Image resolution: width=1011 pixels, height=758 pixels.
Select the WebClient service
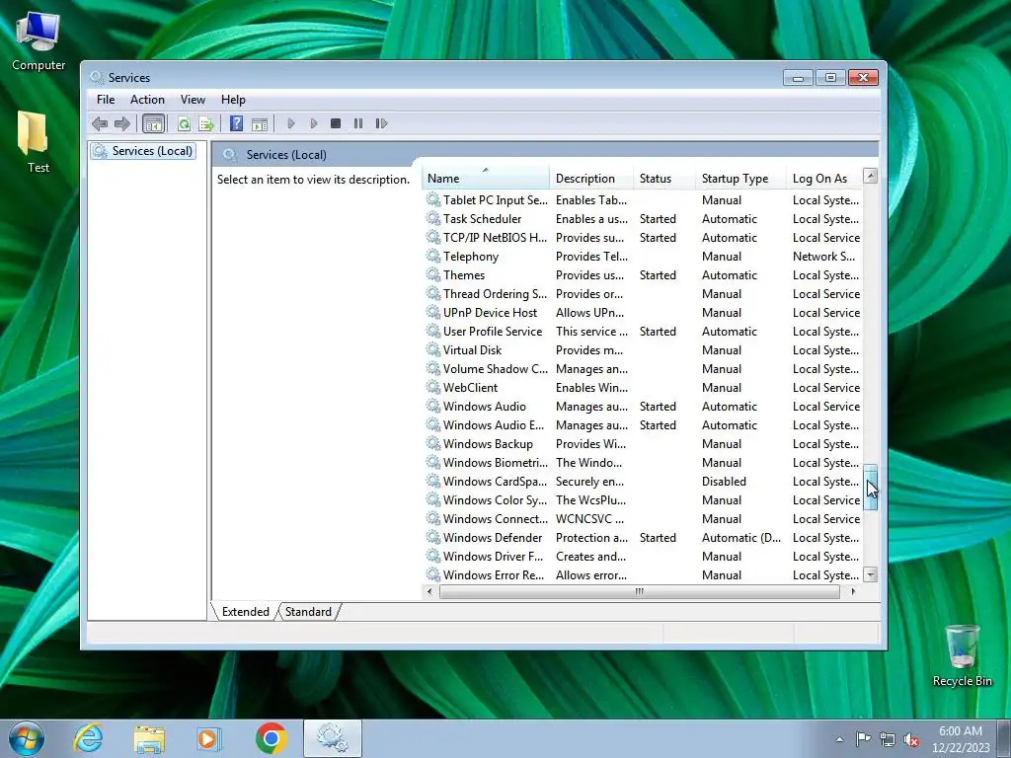coord(643,387)
